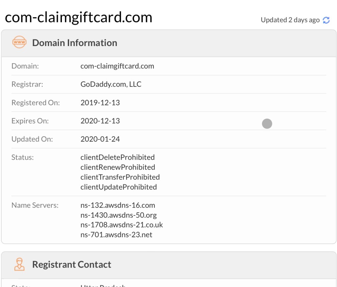
Task: Click name server ns-701.awsdns-23.net
Action: point(116,235)
